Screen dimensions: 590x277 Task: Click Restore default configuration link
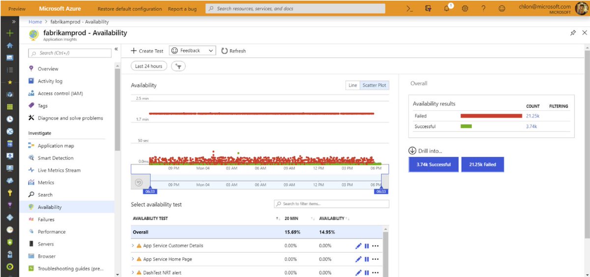click(x=130, y=9)
